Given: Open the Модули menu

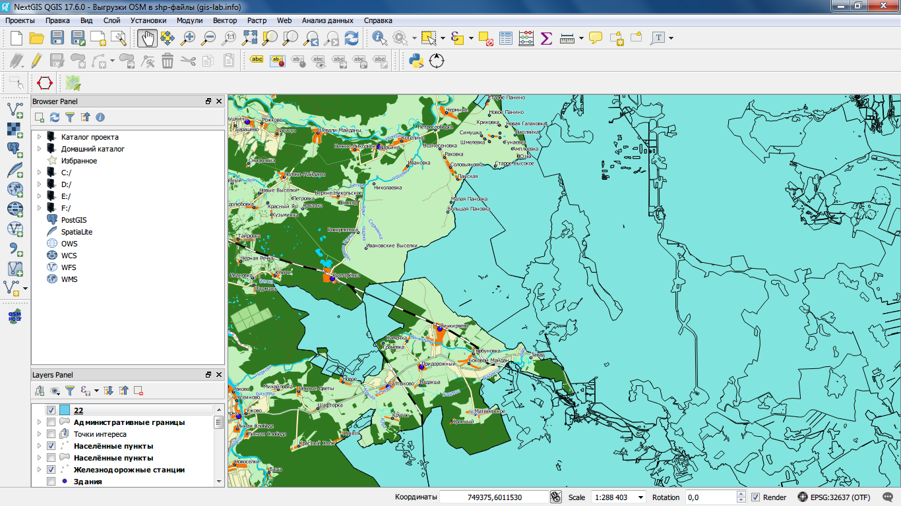Looking at the screenshot, I should [x=189, y=20].
